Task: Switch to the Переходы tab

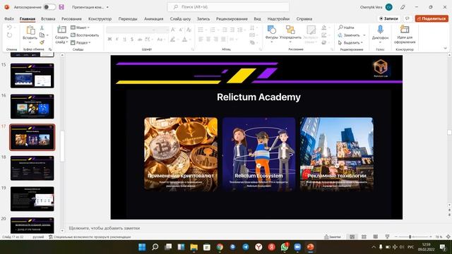Action: click(x=128, y=19)
